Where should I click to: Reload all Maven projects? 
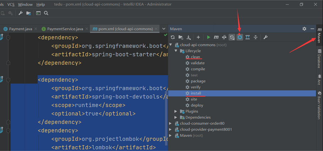click(173, 37)
